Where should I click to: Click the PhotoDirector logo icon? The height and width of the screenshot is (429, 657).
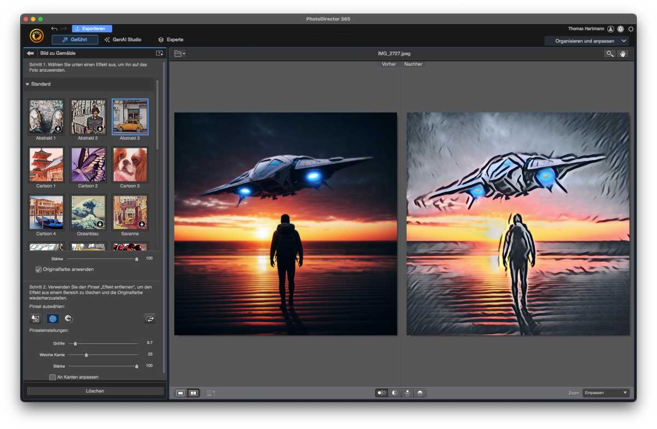tap(37, 36)
